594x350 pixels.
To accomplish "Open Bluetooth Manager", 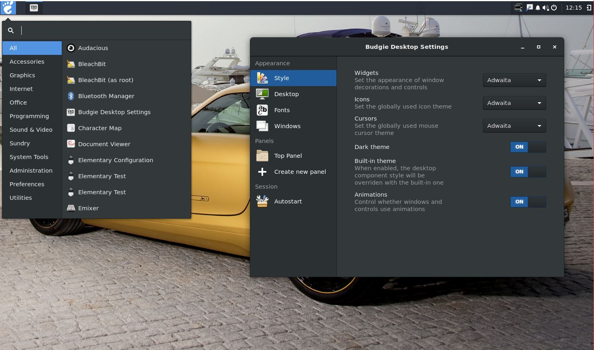I will point(106,96).
